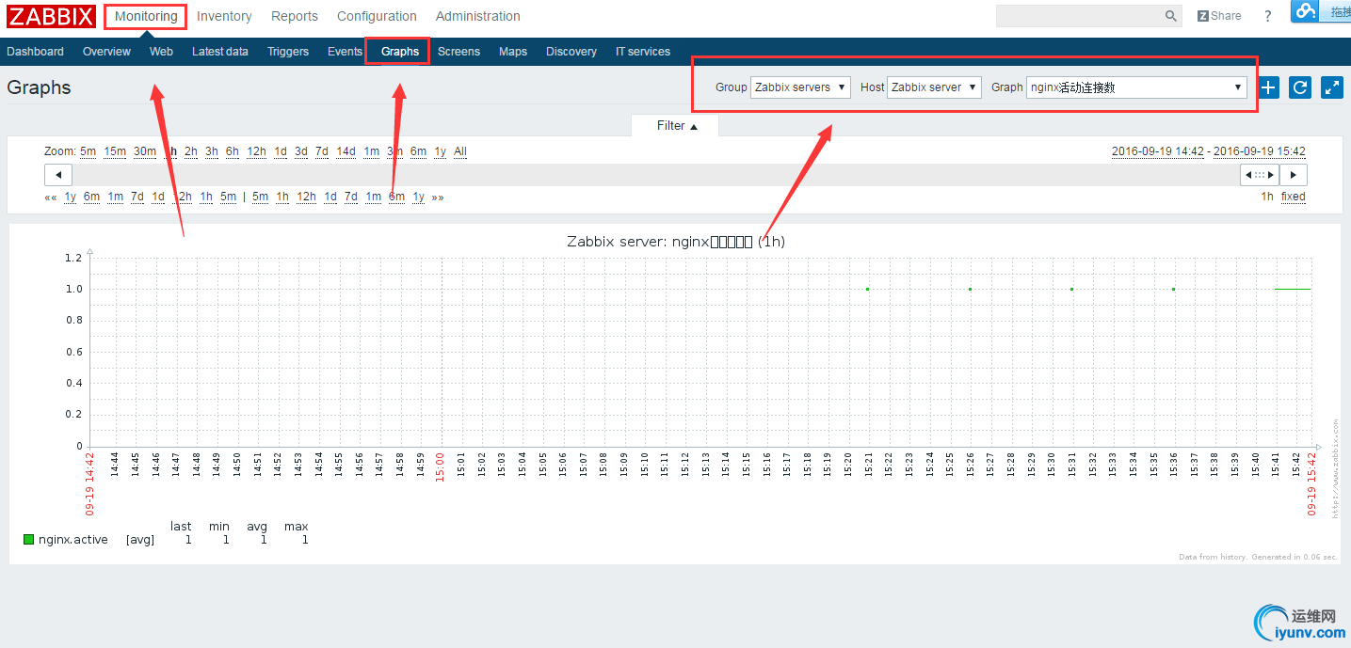The height and width of the screenshot is (648, 1351).
Task: Open the Discovery submenu
Action: click(x=571, y=52)
